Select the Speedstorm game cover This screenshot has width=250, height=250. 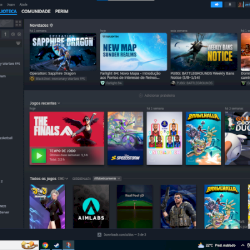click(x=125, y=138)
